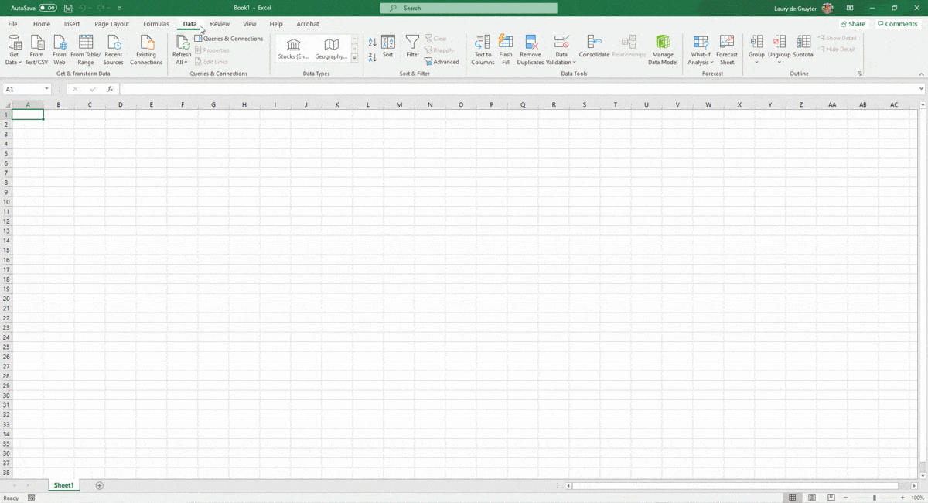Open the File tab
This screenshot has height=503, width=928.
point(13,24)
